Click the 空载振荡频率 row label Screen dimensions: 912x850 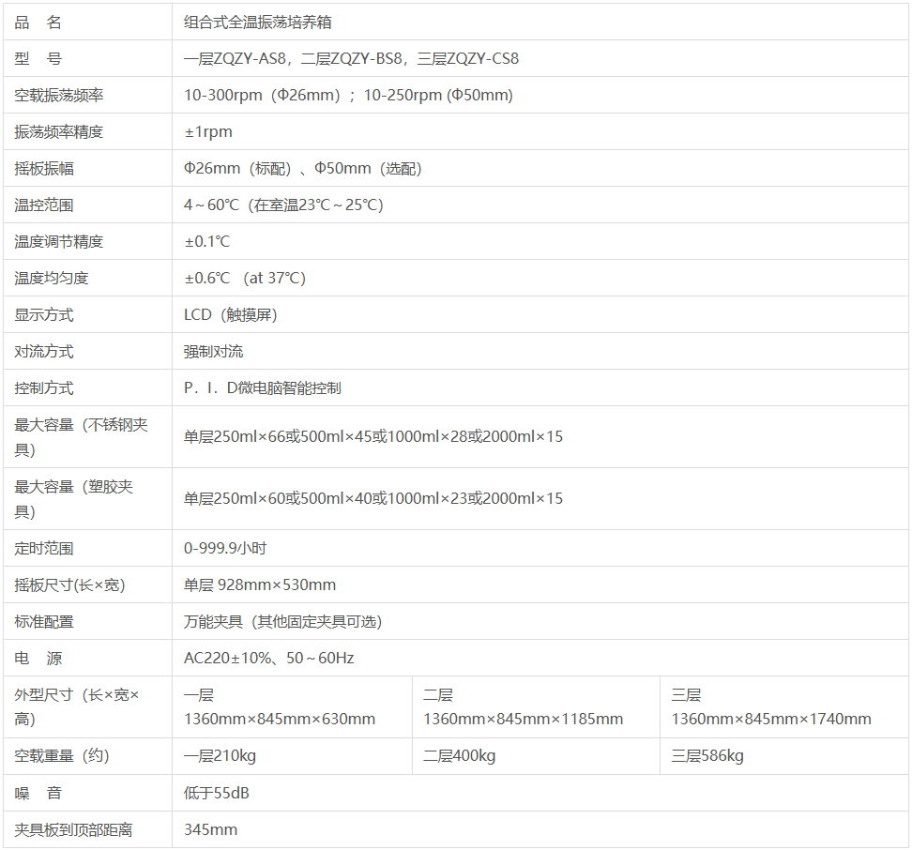59,96
